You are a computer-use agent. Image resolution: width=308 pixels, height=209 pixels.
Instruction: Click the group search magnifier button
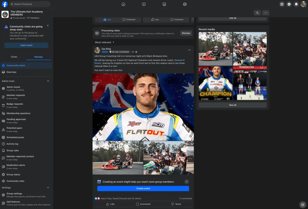tap(257, 13)
